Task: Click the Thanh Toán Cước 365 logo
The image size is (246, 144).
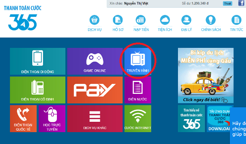Action: (x=23, y=18)
